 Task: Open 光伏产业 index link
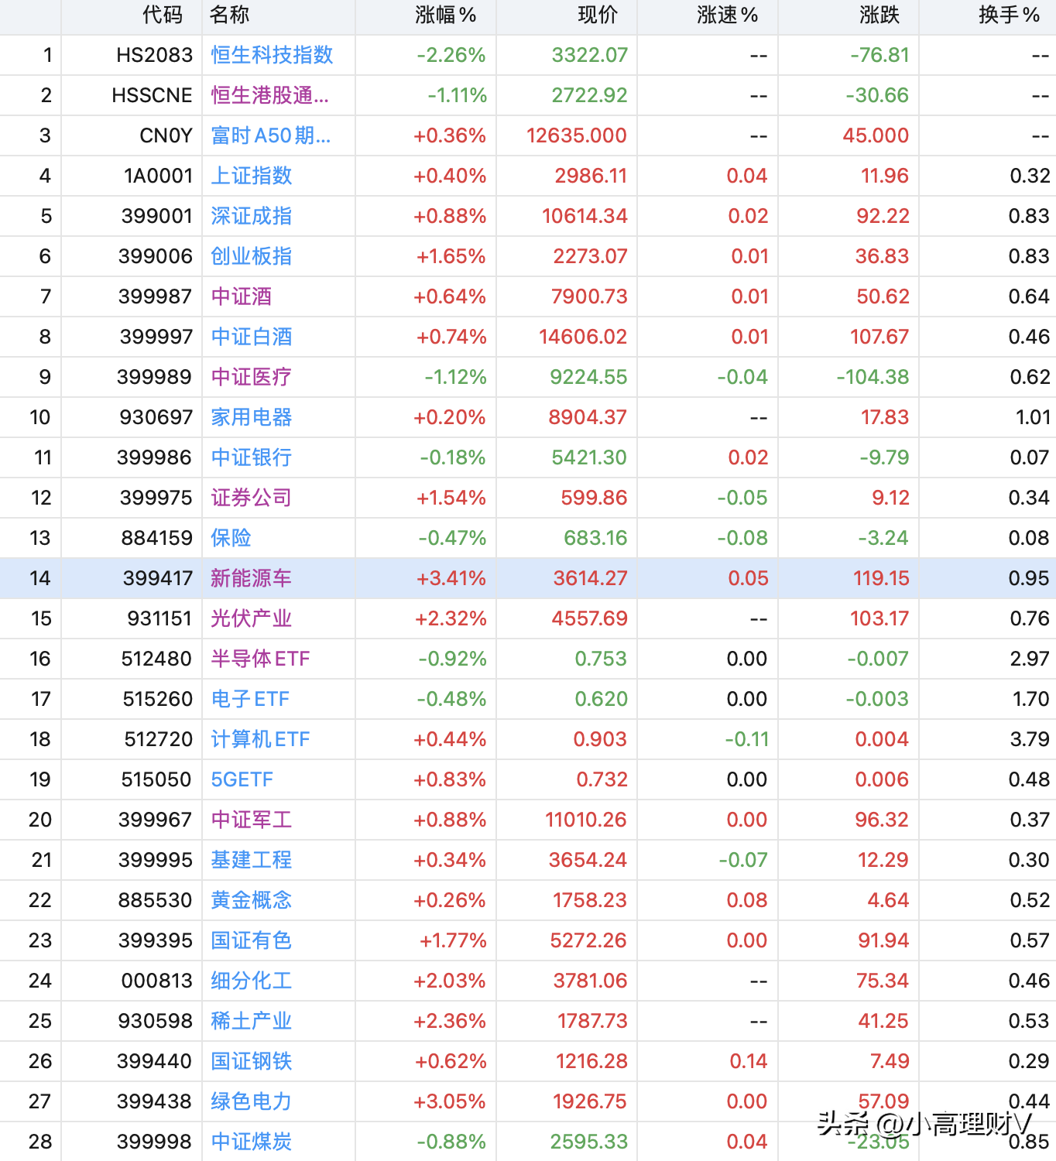[x=252, y=618]
